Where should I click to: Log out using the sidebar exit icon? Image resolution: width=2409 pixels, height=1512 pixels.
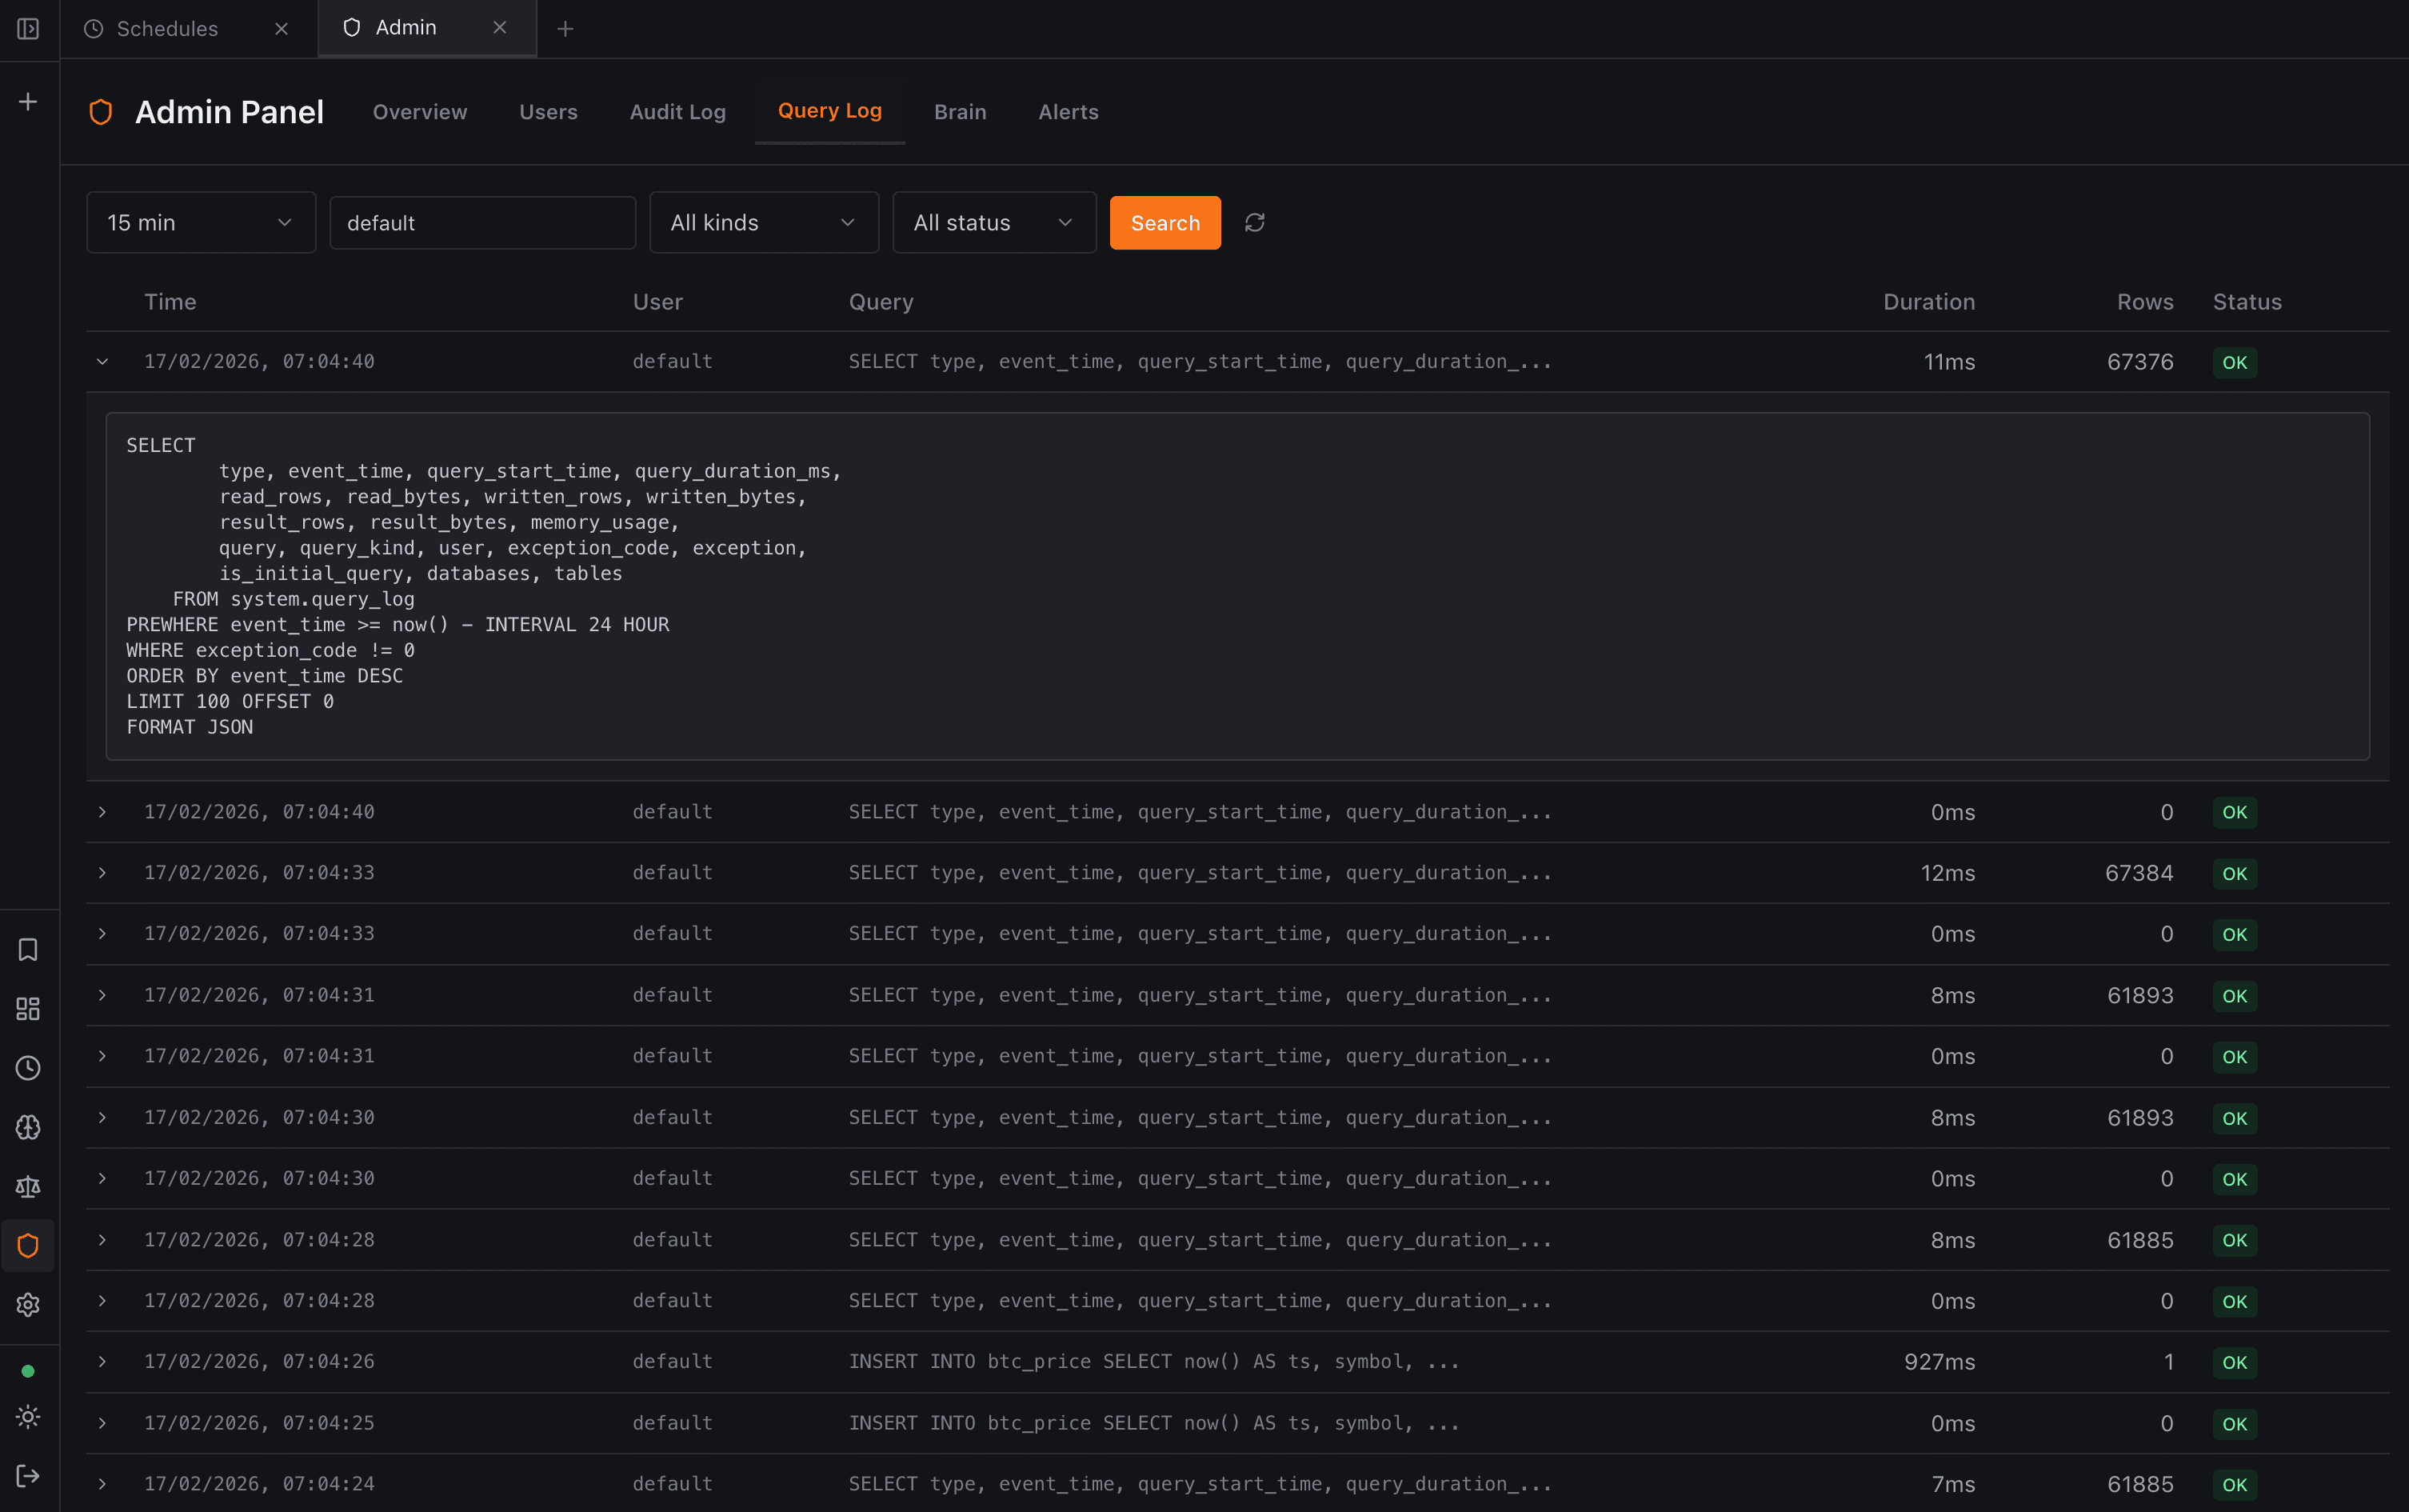coord(27,1475)
